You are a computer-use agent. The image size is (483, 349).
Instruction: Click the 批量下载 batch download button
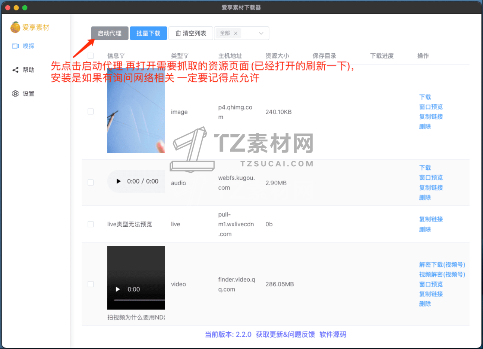148,33
